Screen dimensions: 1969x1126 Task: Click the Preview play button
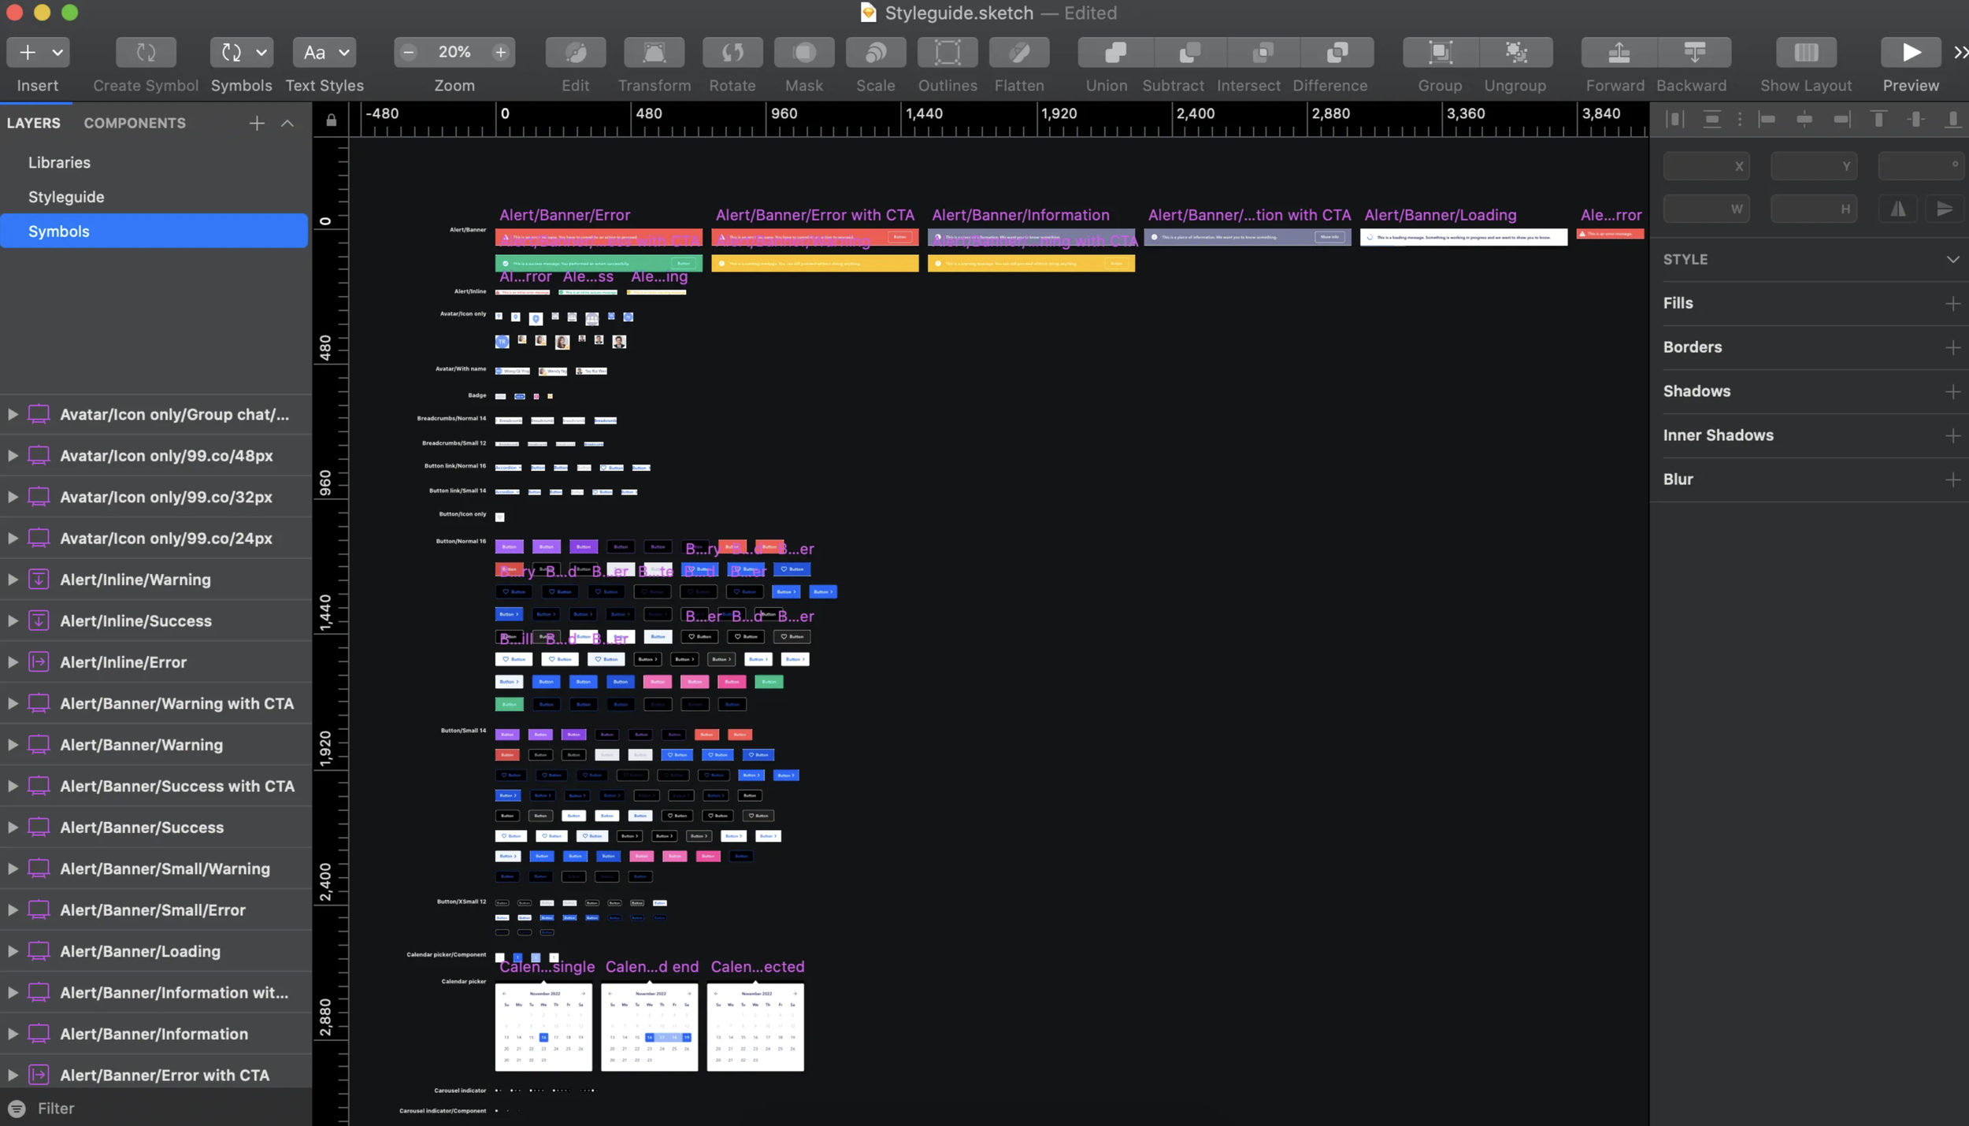[1910, 53]
